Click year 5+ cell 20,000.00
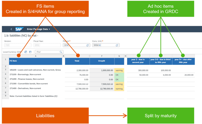 [x=183, y=75]
